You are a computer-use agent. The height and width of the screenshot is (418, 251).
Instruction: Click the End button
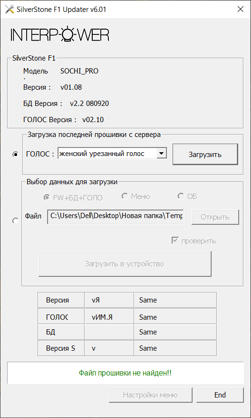coord(220,395)
